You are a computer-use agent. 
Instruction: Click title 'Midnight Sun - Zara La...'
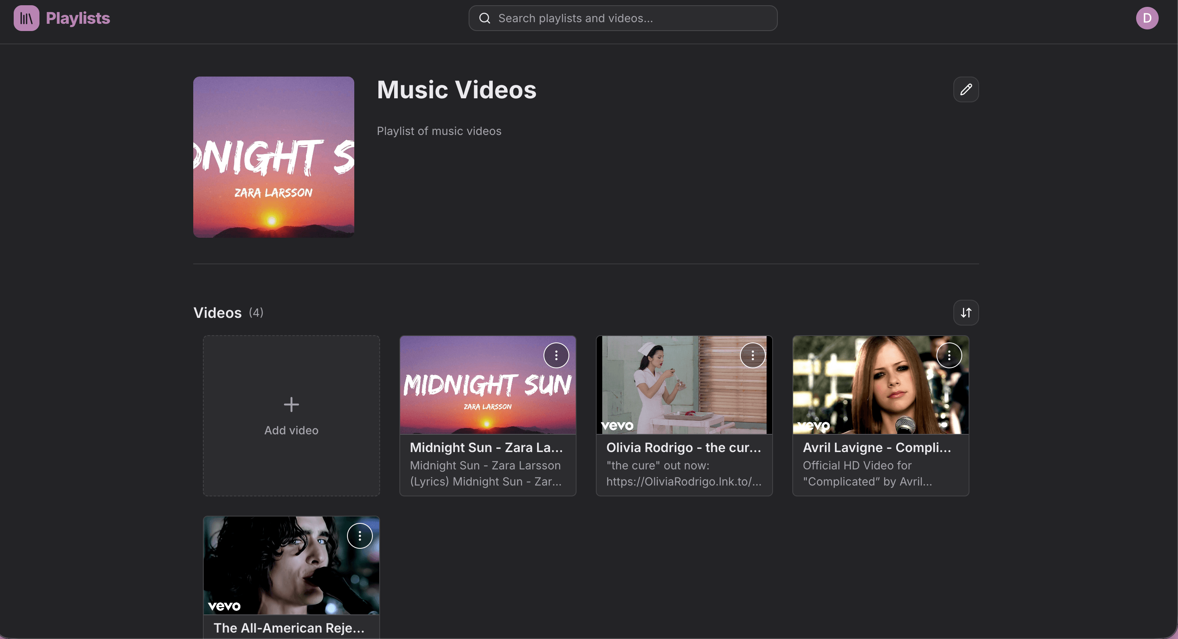click(x=487, y=448)
